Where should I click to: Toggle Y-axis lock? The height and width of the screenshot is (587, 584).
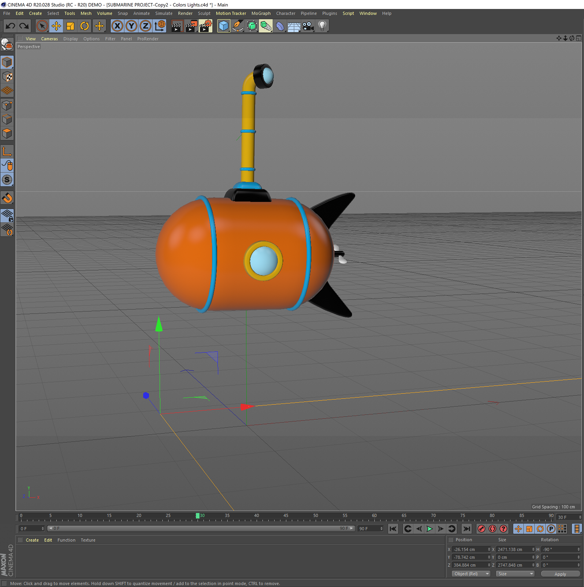click(x=131, y=26)
